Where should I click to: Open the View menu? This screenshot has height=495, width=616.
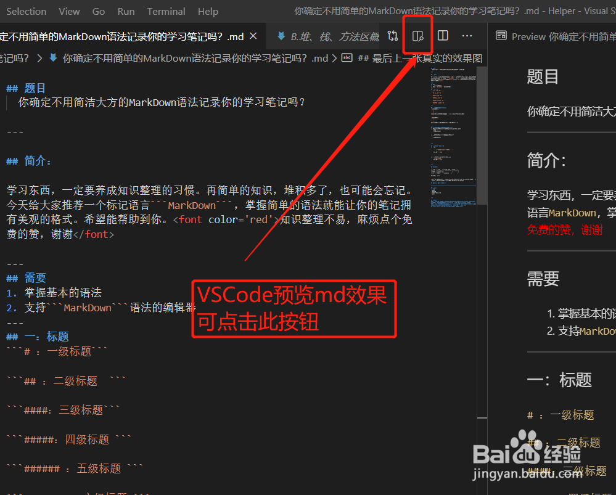pyautogui.click(x=69, y=11)
